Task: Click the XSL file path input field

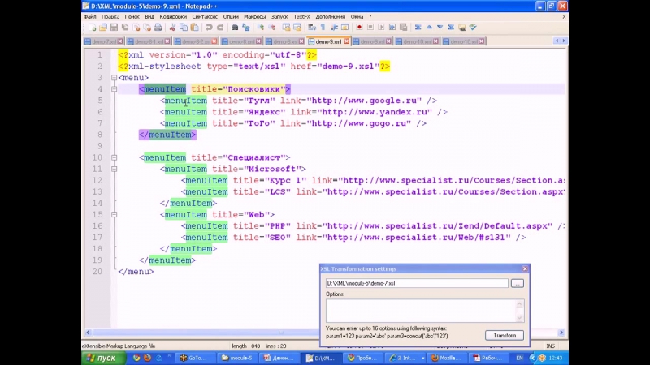Action: click(x=416, y=283)
